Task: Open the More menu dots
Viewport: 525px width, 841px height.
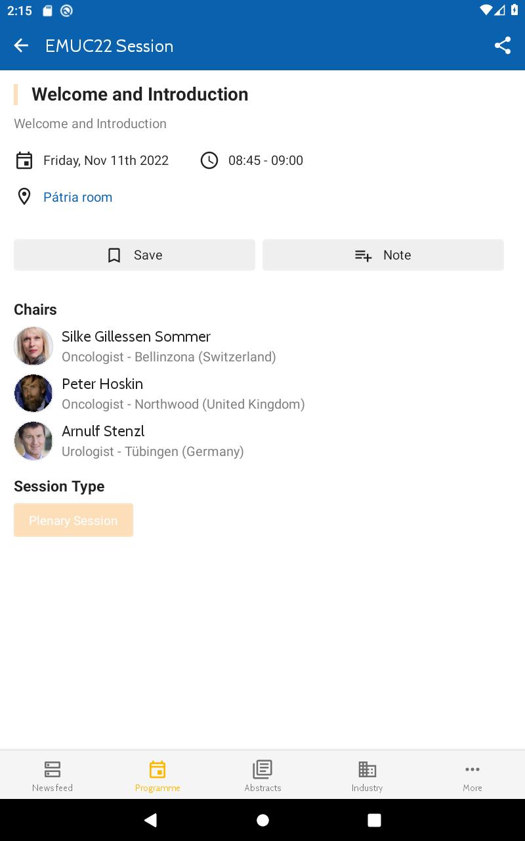Action: 472,769
